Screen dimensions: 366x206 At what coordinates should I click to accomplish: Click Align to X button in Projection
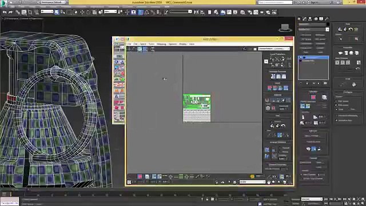[337, 62]
